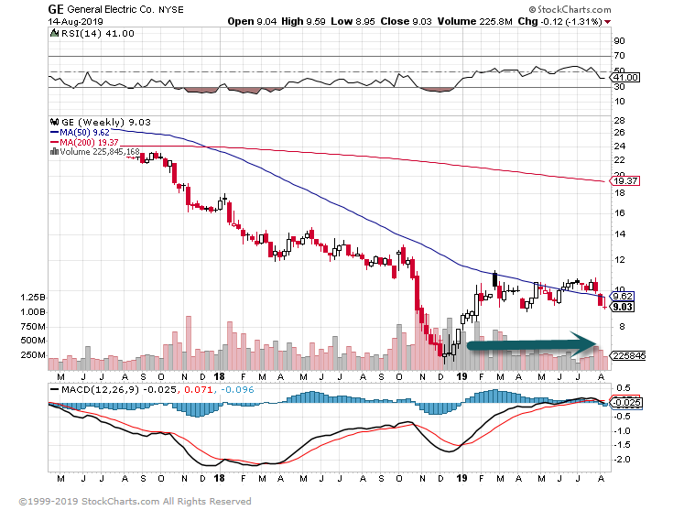Screen dimensions: 684x521
Task: Click the MA(50) 9.62 legend text
Action: tap(84, 132)
